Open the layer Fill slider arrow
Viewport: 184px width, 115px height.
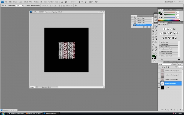coord(182,67)
